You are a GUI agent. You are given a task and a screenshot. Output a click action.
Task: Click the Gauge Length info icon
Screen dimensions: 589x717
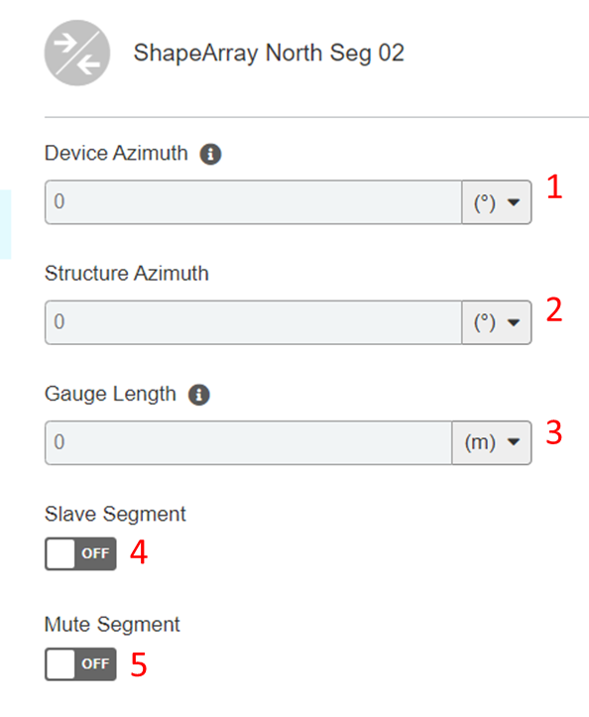[199, 395]
